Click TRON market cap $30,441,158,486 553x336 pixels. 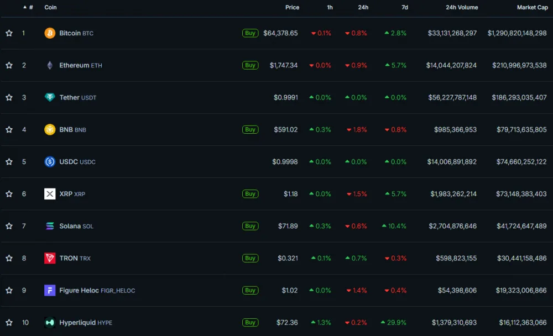point(521,258)
